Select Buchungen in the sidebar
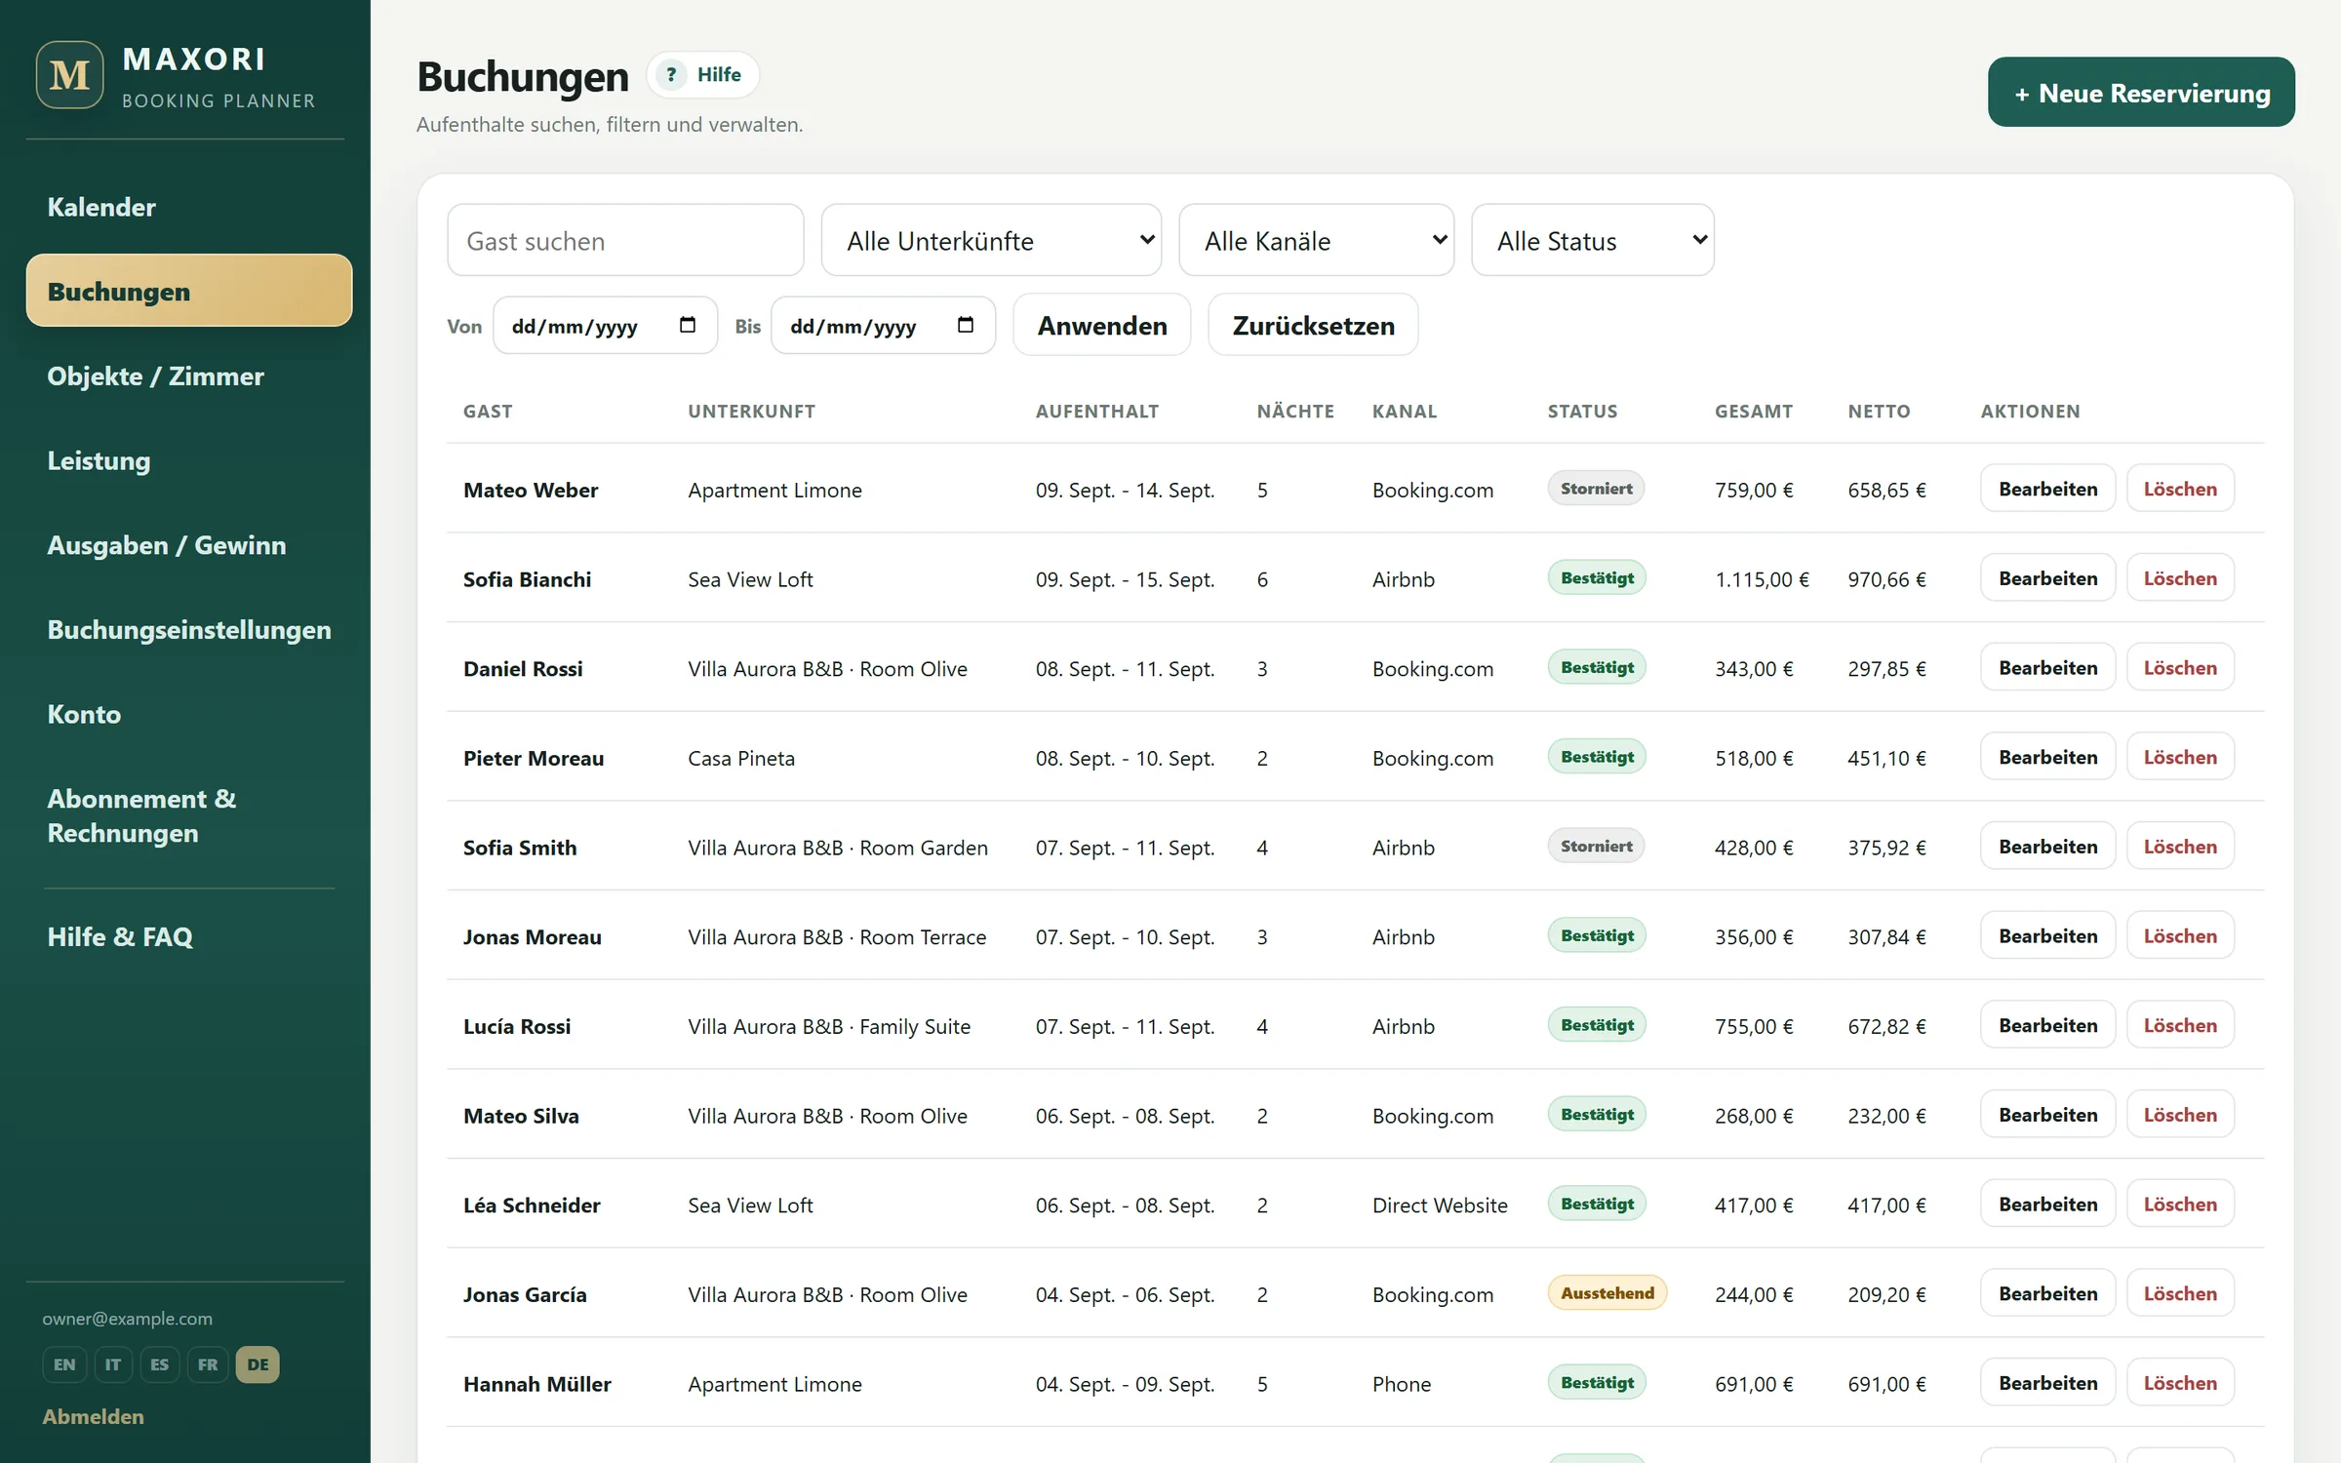 [x=189, y=291]
